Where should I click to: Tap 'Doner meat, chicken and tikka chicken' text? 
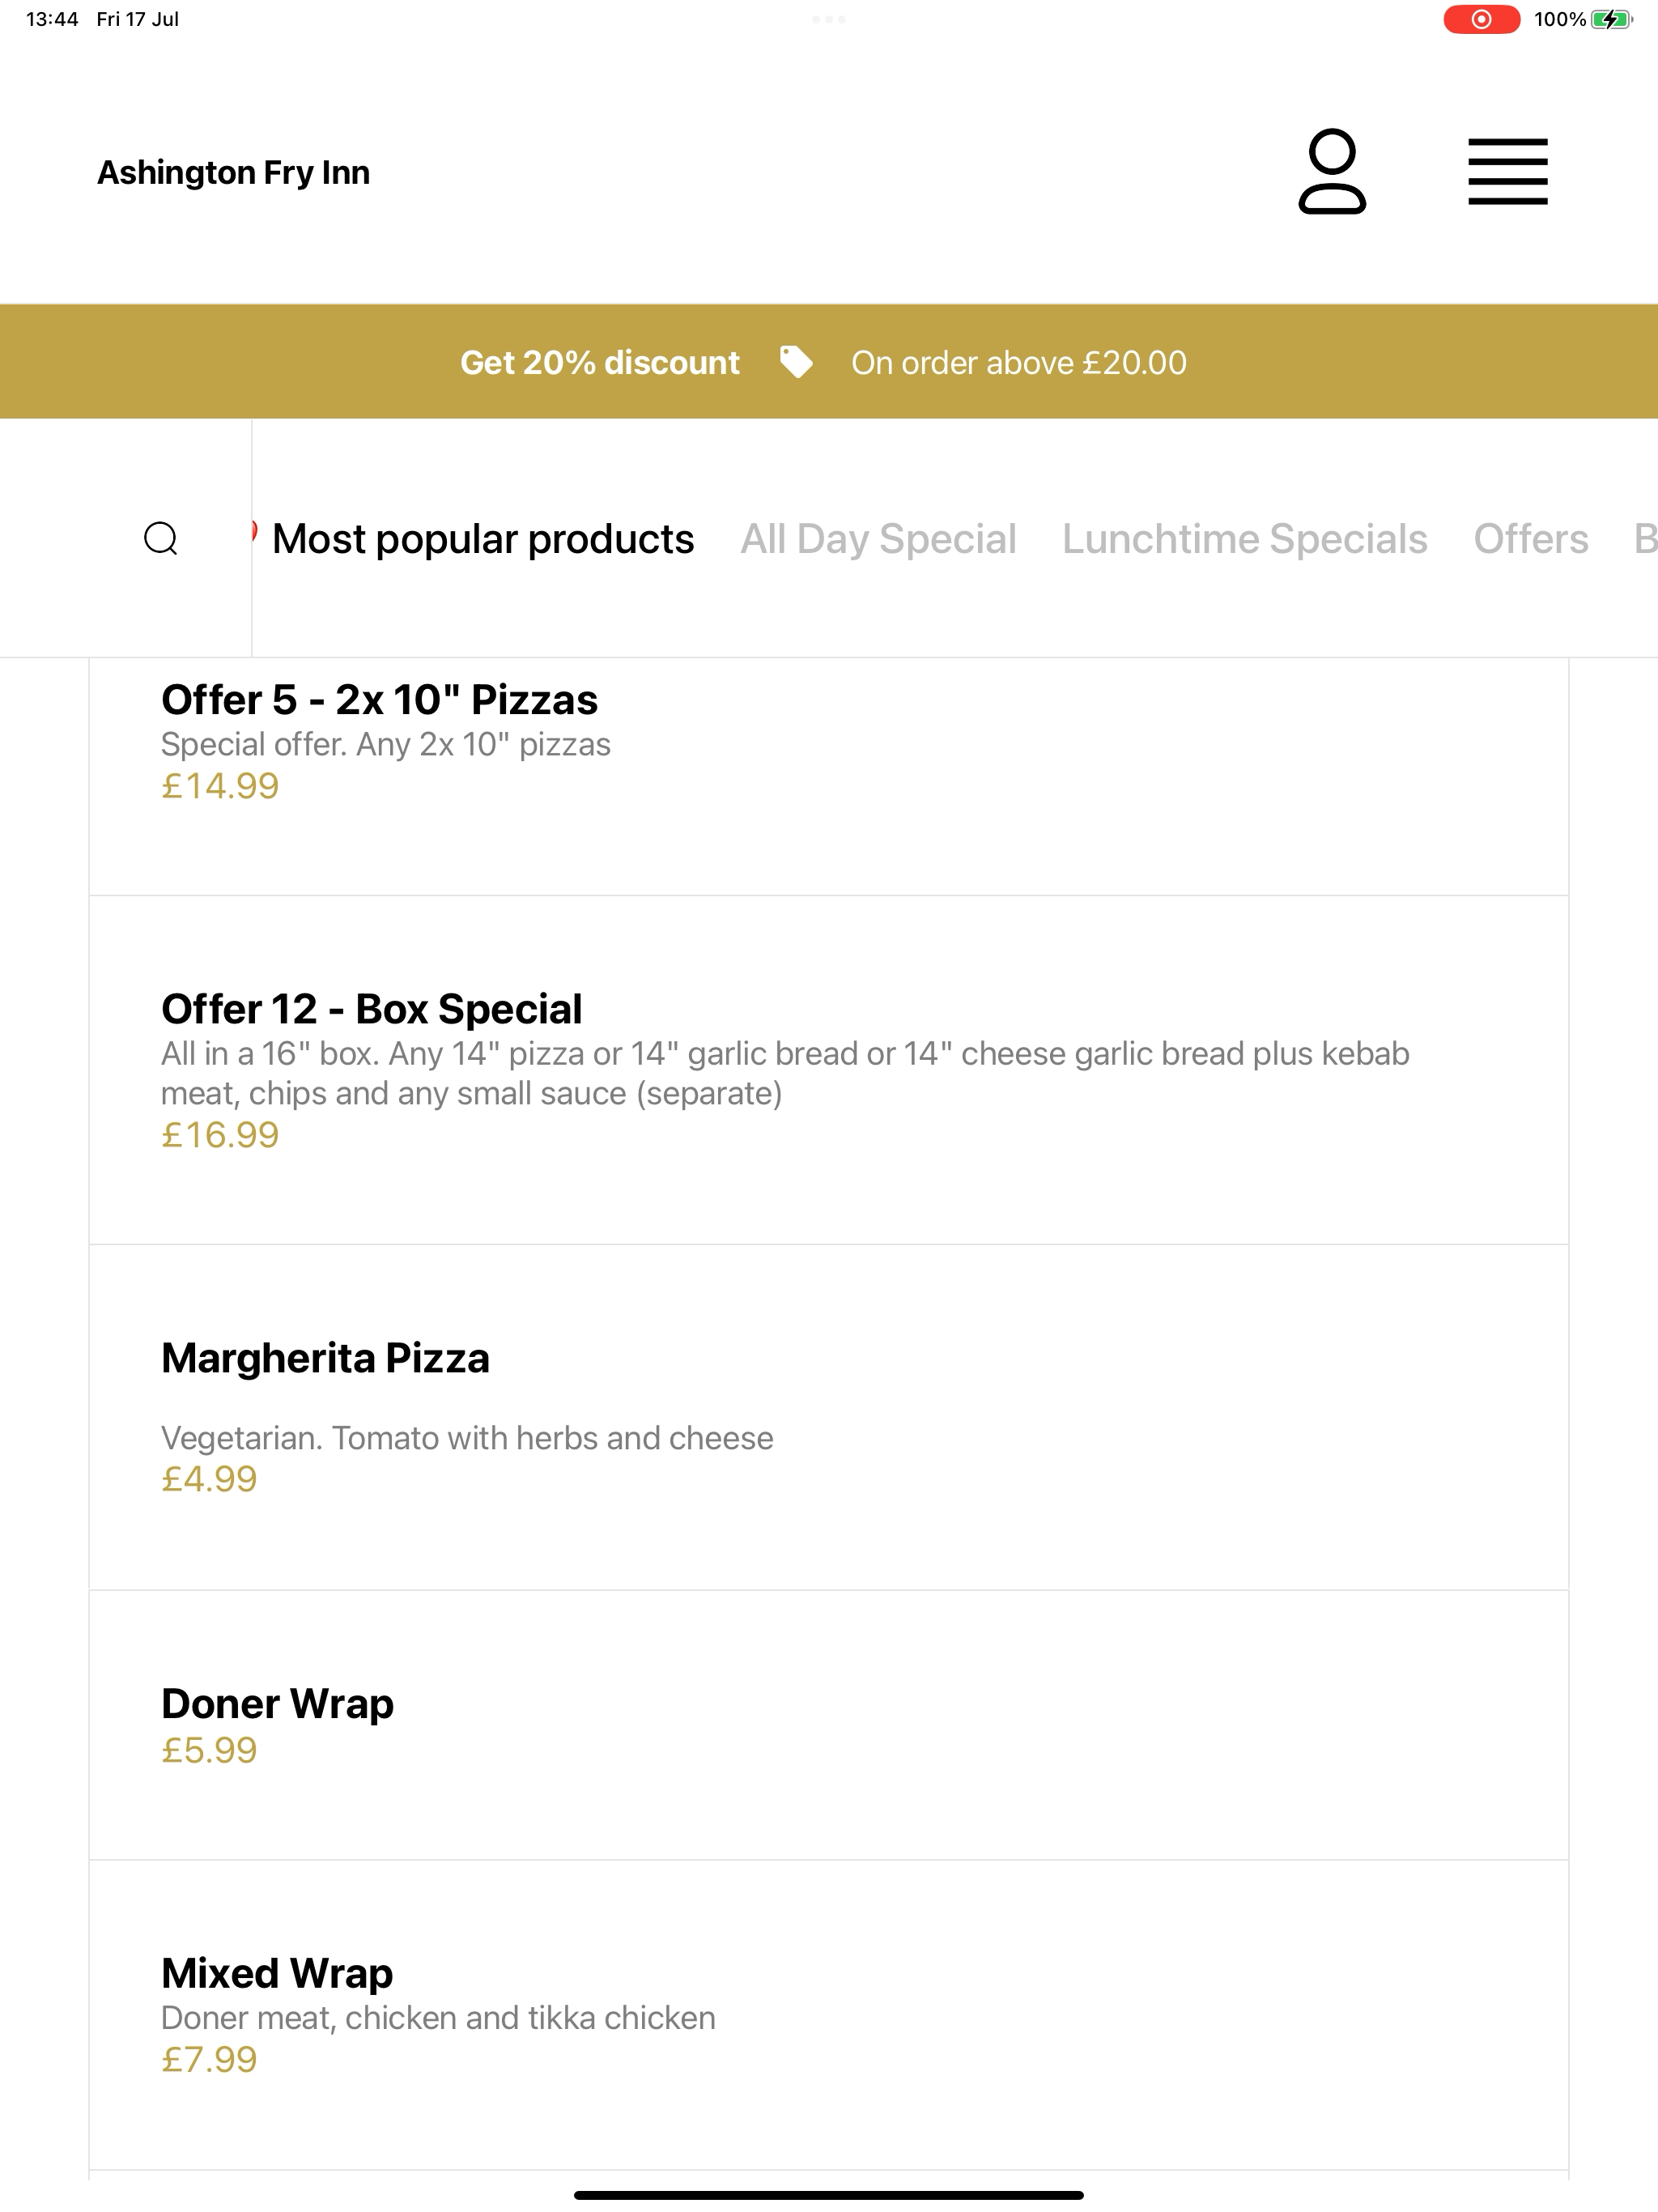(438, 2018)
